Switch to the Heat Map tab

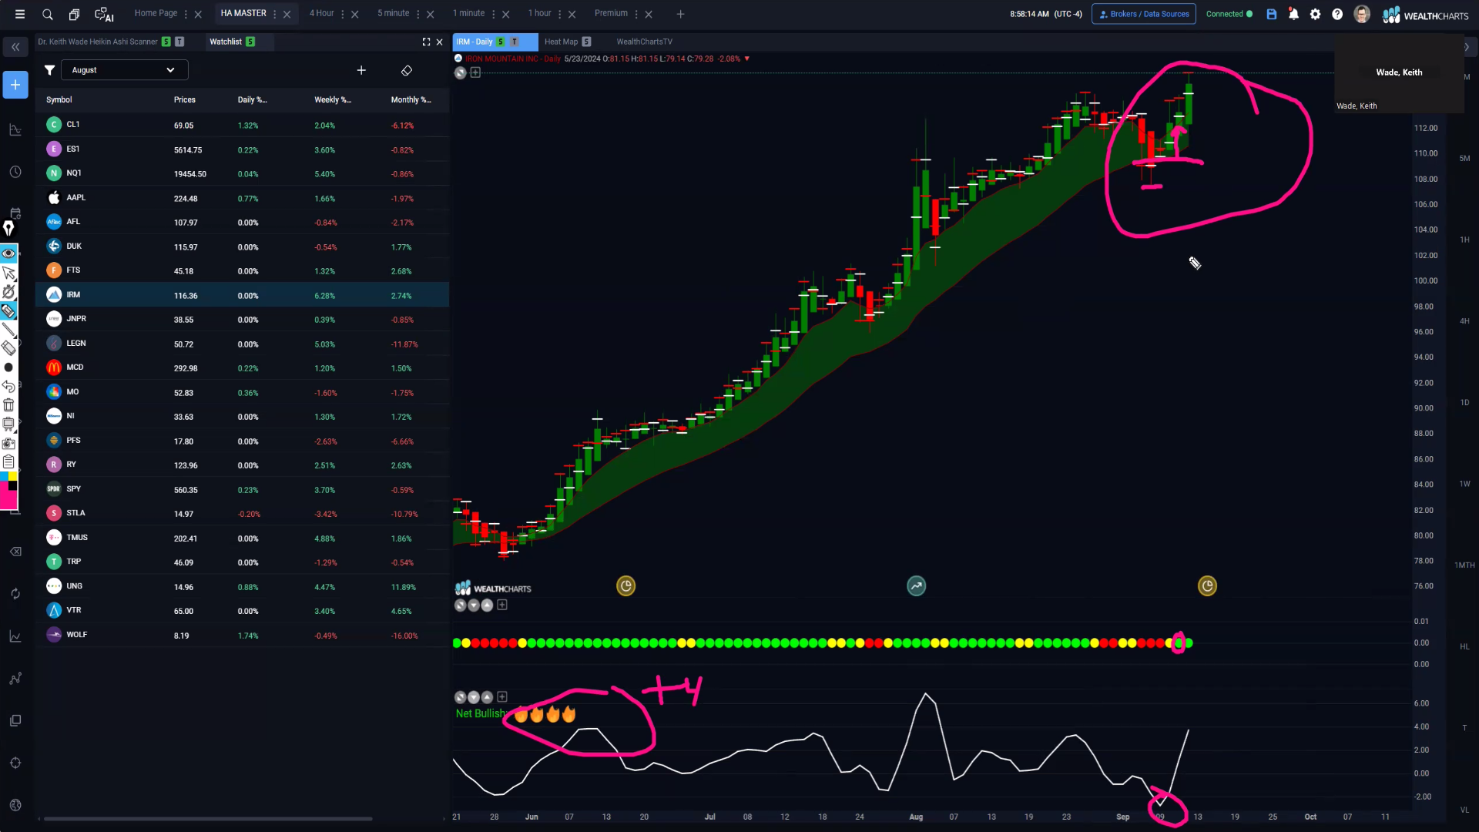coord(561,42)
